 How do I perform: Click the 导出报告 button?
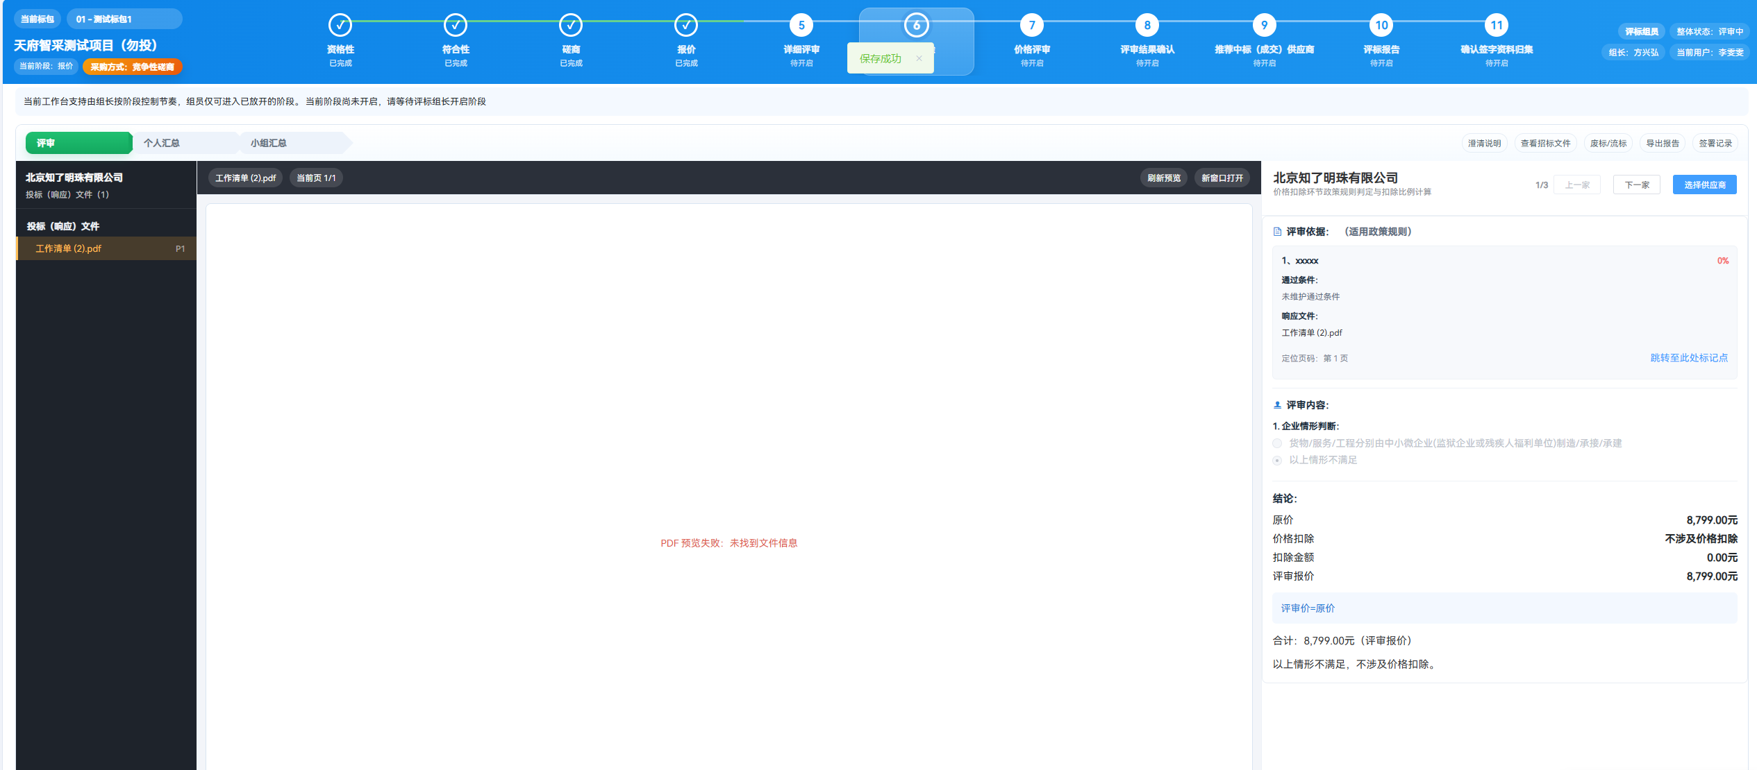(1663, 143)
